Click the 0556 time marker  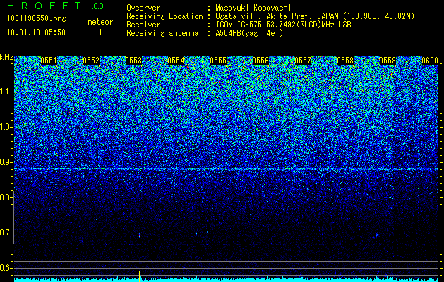(x=260, y=61)
